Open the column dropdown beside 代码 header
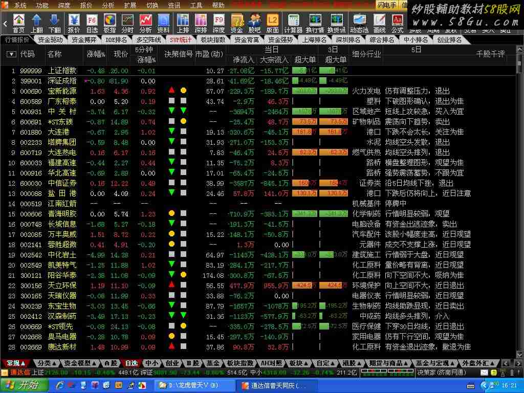 tap(11, 54)
